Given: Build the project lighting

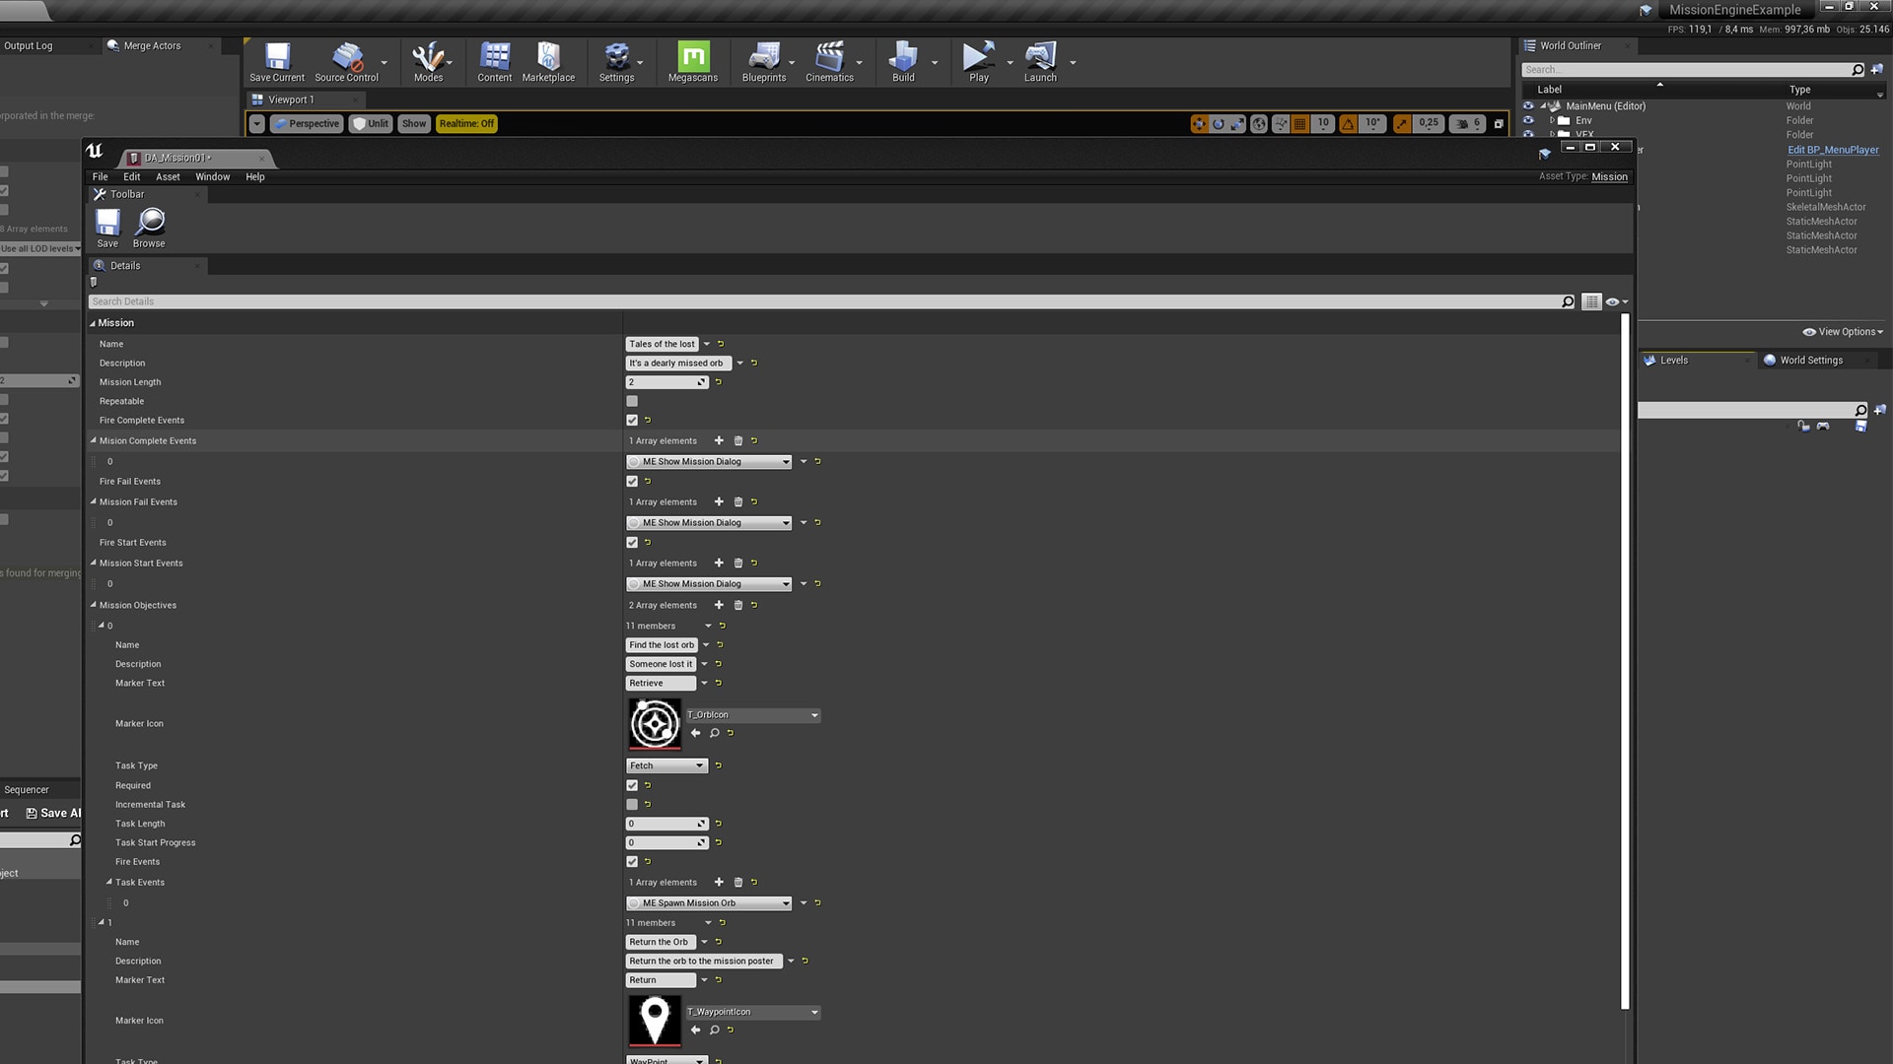Looking at the screenshot, I should tap(902, 61).
